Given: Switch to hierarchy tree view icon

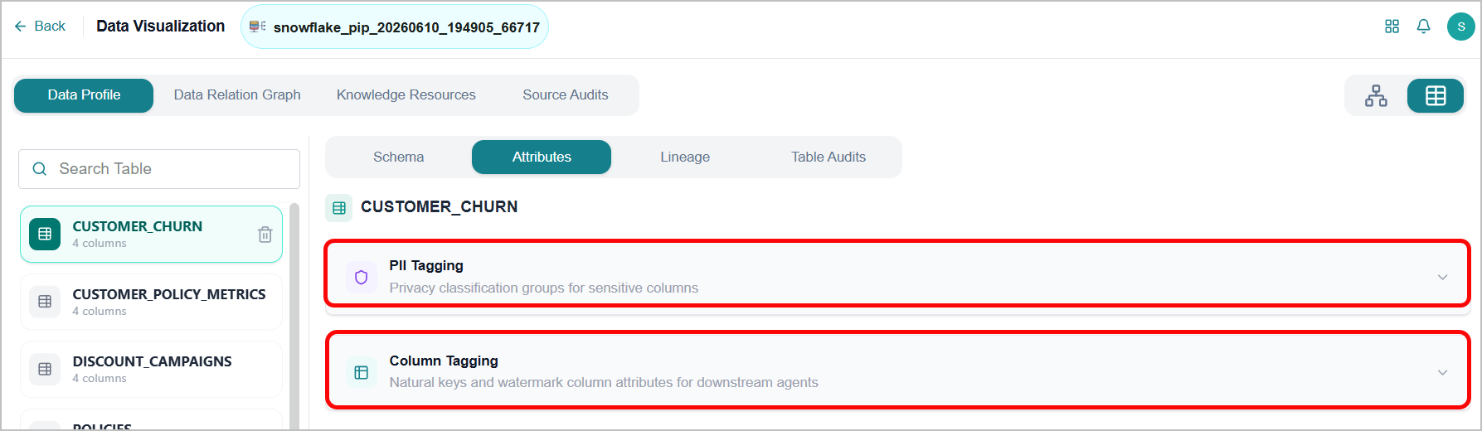Looking at the screenshot, I should pos(1376,95).
